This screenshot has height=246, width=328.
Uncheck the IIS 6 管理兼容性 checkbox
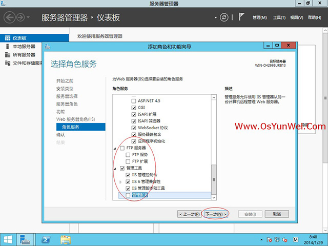128,181
